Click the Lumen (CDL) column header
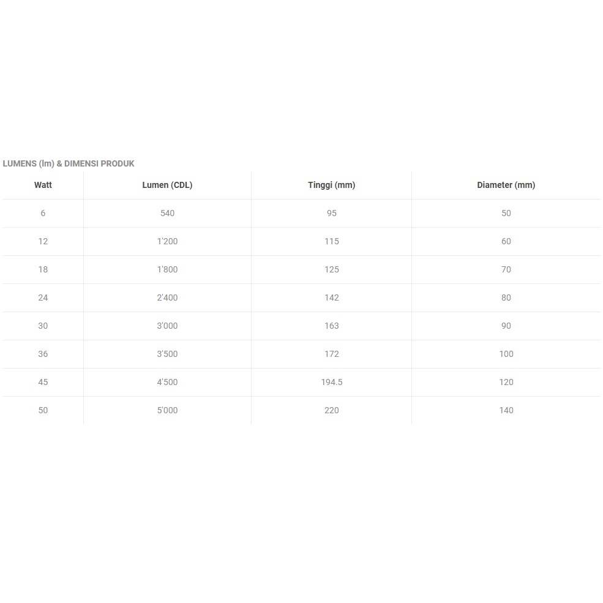The width and height of the screenshot is (603, 603). click(x=167, y=185)
